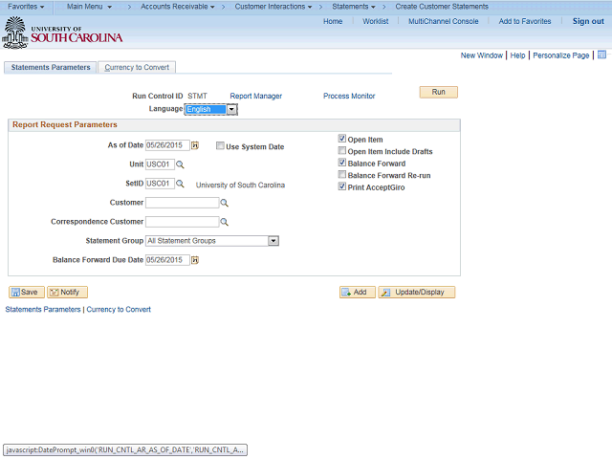Viewport: 612px width, 459px height.
Task: Click the Report Request Parameters heading
Action: tap(65, 124)
